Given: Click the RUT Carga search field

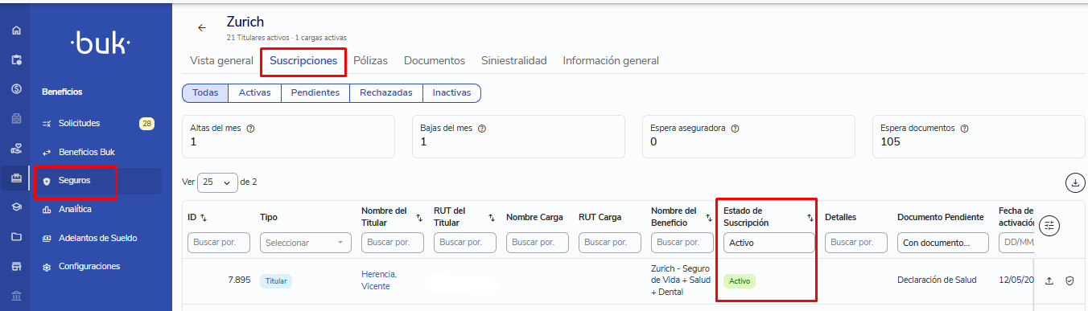Looking at the screenshot, I should click(610, 243).
